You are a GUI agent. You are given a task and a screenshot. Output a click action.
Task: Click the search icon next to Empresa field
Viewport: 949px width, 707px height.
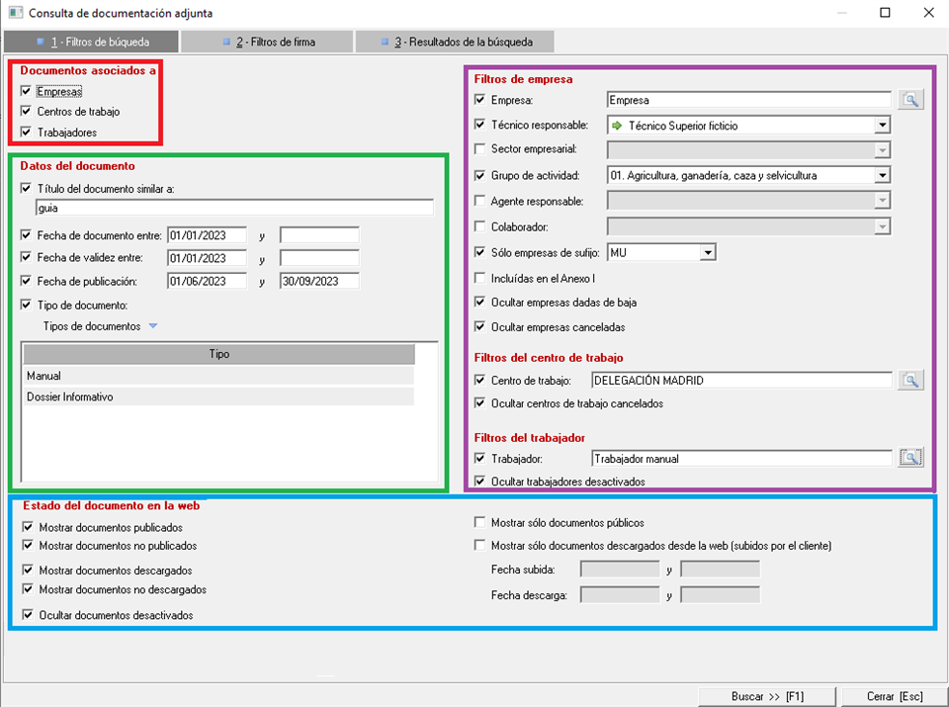click(x=909, y=100)
